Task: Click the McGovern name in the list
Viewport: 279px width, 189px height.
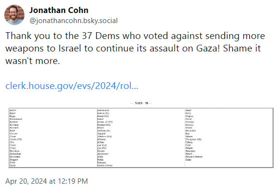Action: point(103,154)
